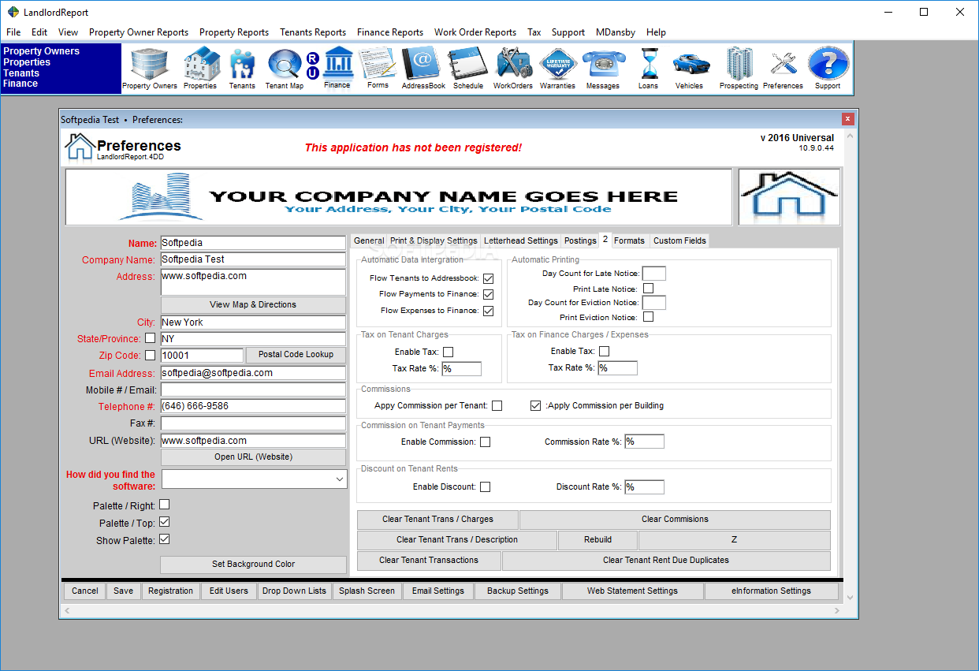
Task: Toggle the Zip Code checkbox
Action: click(151, 355)
